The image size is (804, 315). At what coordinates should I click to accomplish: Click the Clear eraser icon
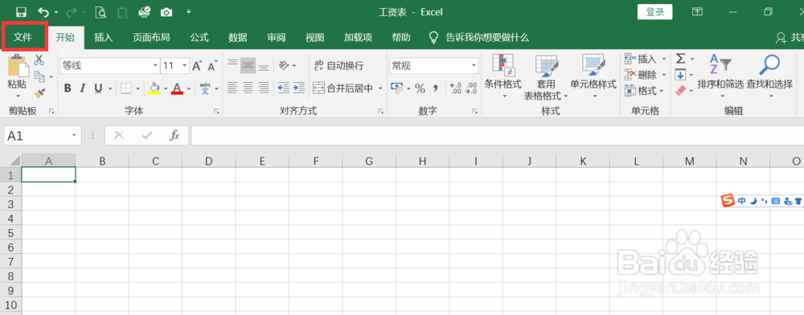(x=680, y=91)
